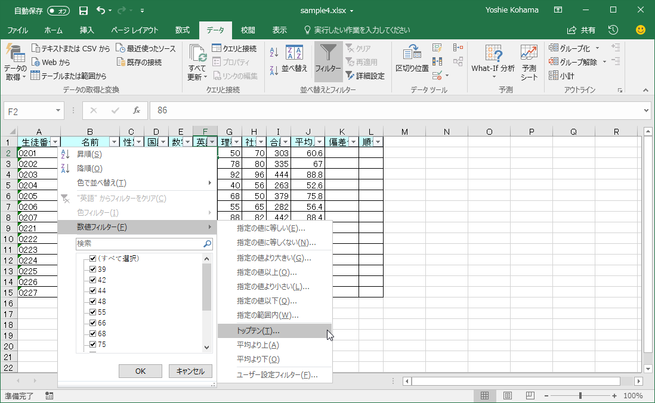Uncheck the (すべて選択) select all checkbox
The image size is (655, 403).
[x=92, y=258]
